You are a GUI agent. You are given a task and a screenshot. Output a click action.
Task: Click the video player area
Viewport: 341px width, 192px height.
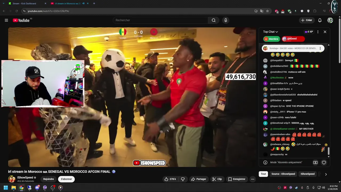(132, 97)
